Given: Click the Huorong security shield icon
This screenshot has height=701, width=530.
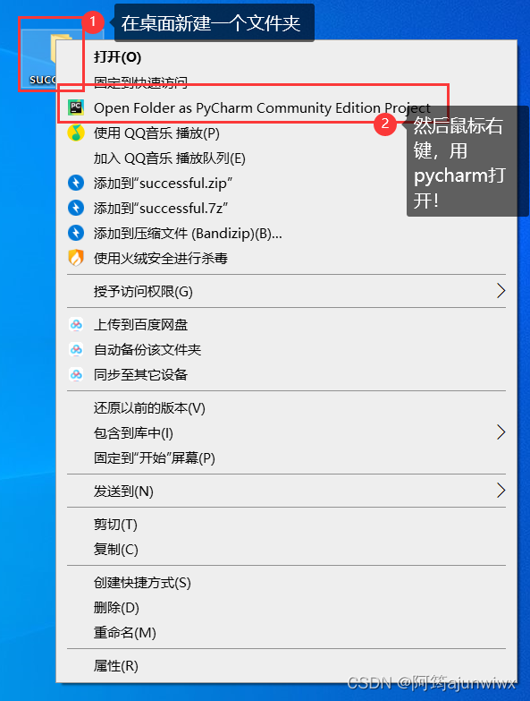Looking at the screenshot, I should pos(76,258).
